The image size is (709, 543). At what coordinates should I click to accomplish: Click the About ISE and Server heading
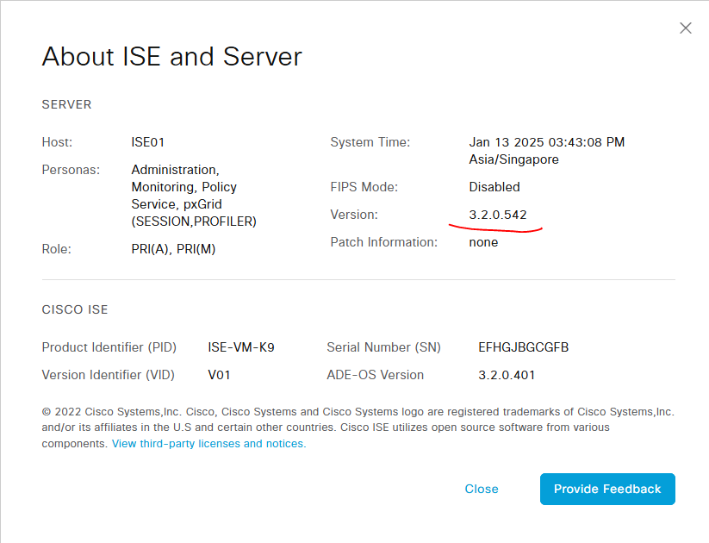(171, 57)
